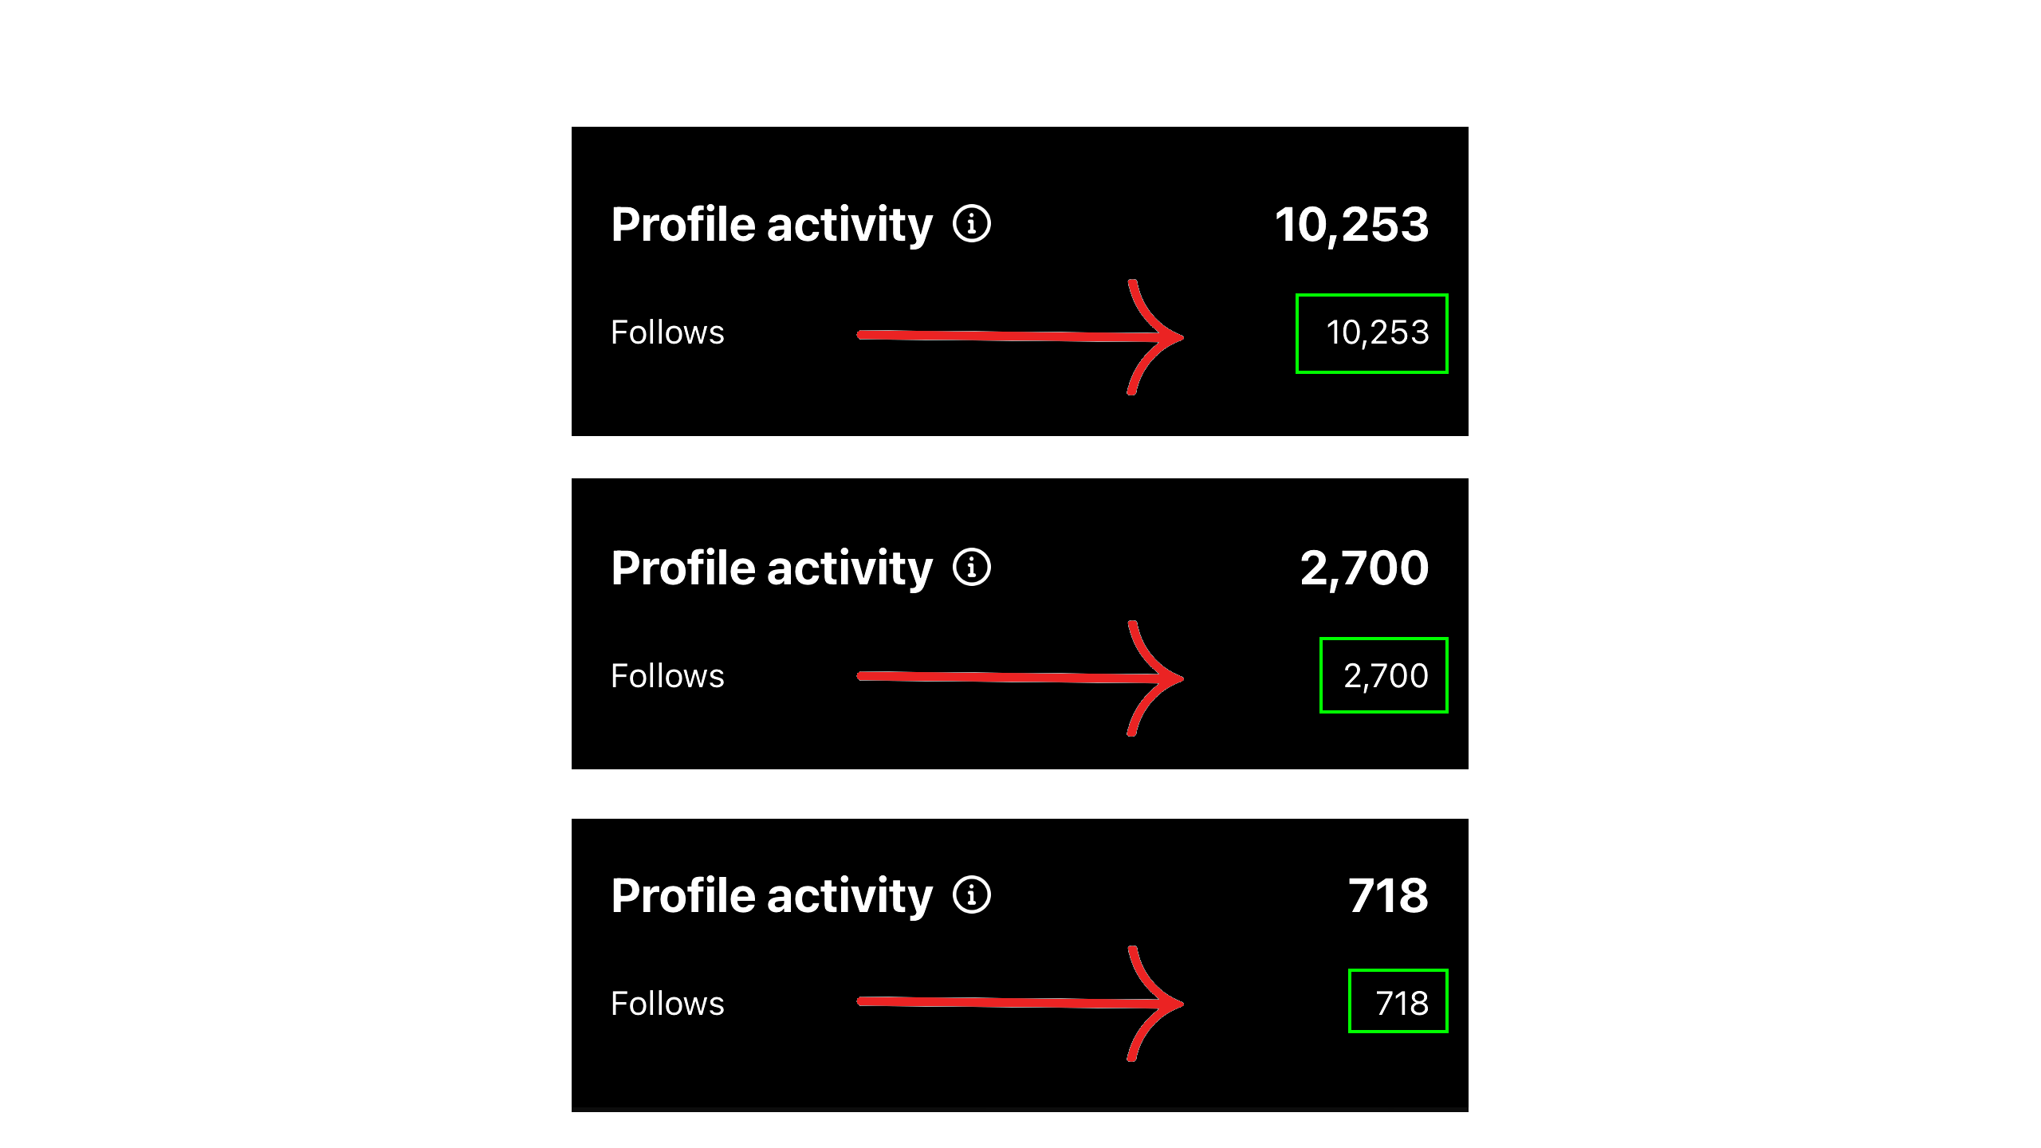
Task: Click the empty black area below Follows in the 718 card
Action: (718, 1072)
